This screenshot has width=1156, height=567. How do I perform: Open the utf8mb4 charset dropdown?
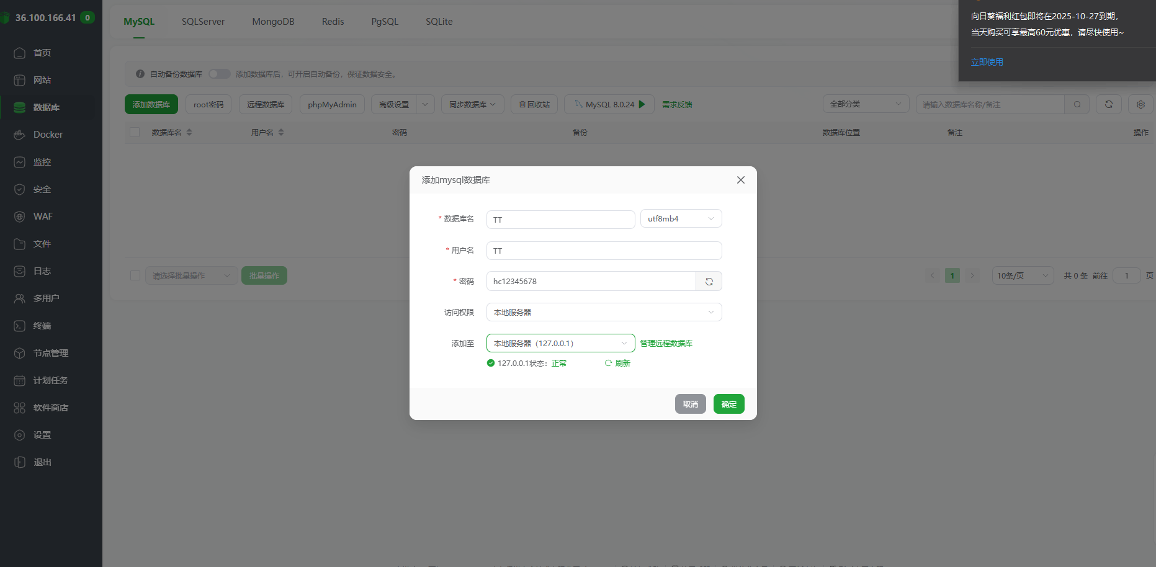tap(681, 218)
